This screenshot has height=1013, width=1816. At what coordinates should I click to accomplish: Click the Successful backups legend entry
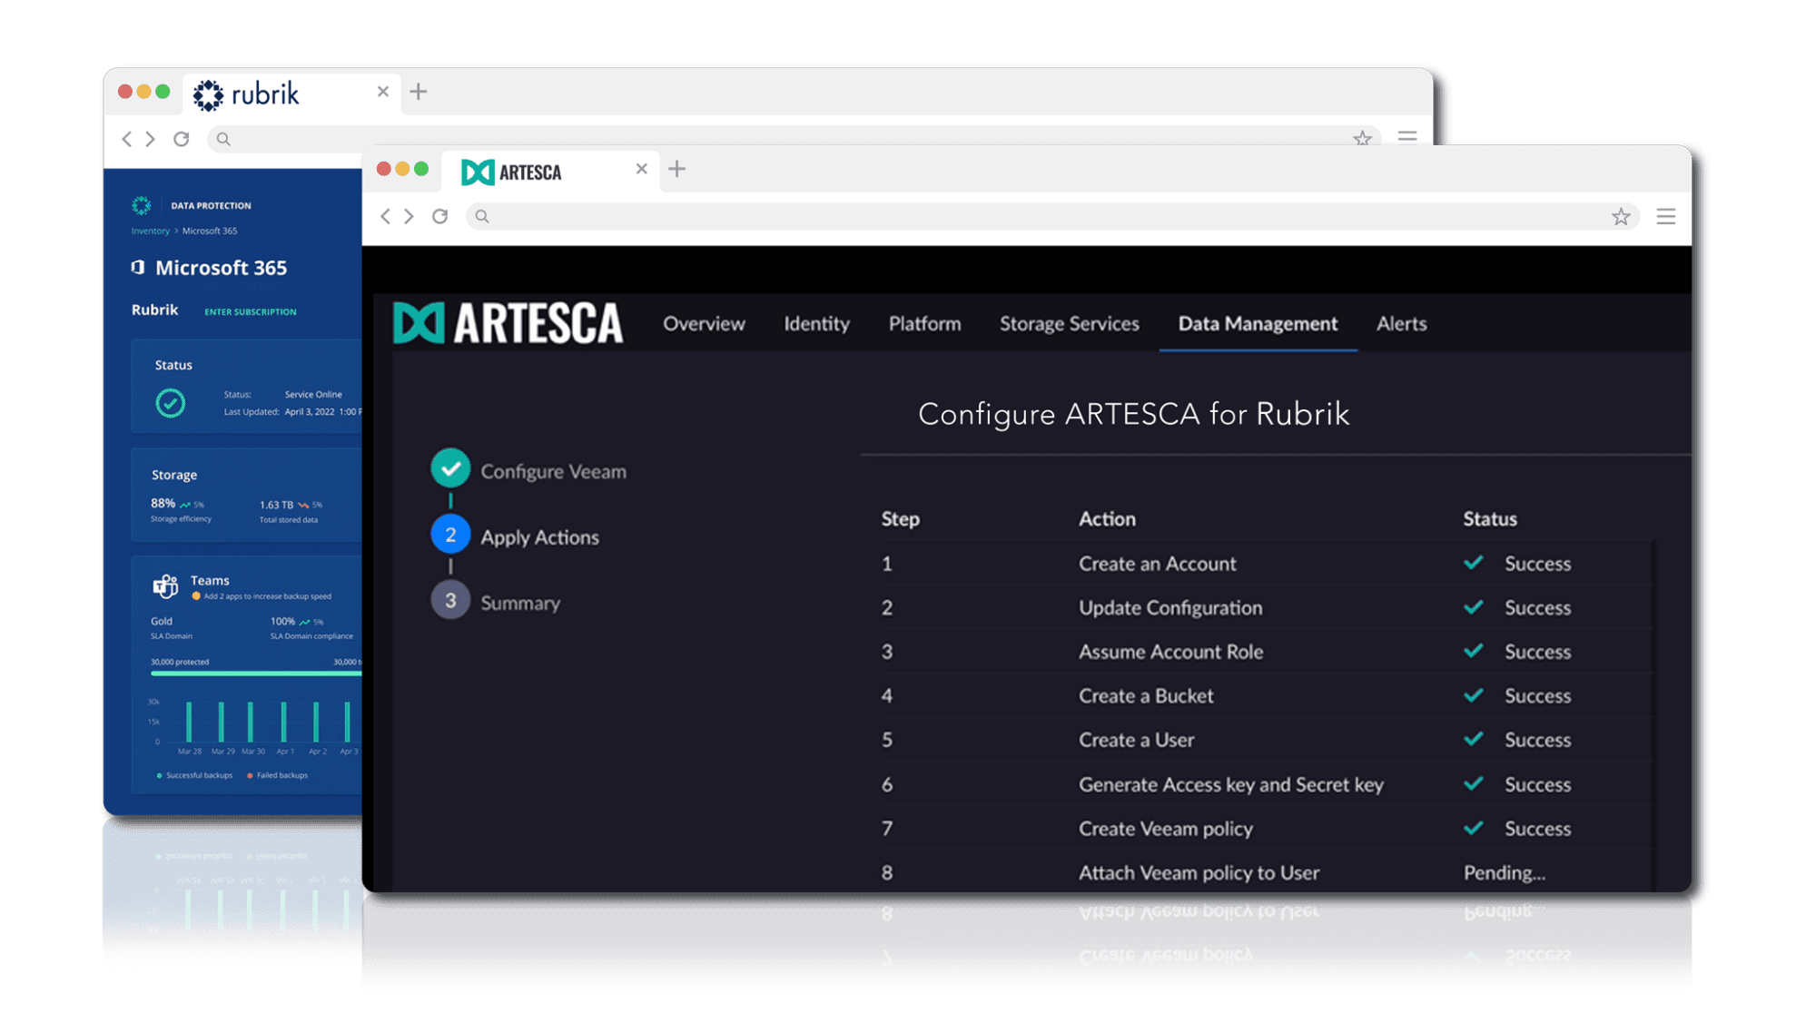coord(194,776)
